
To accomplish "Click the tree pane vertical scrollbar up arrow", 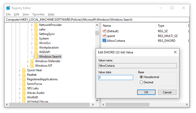I will coord(97,25).
